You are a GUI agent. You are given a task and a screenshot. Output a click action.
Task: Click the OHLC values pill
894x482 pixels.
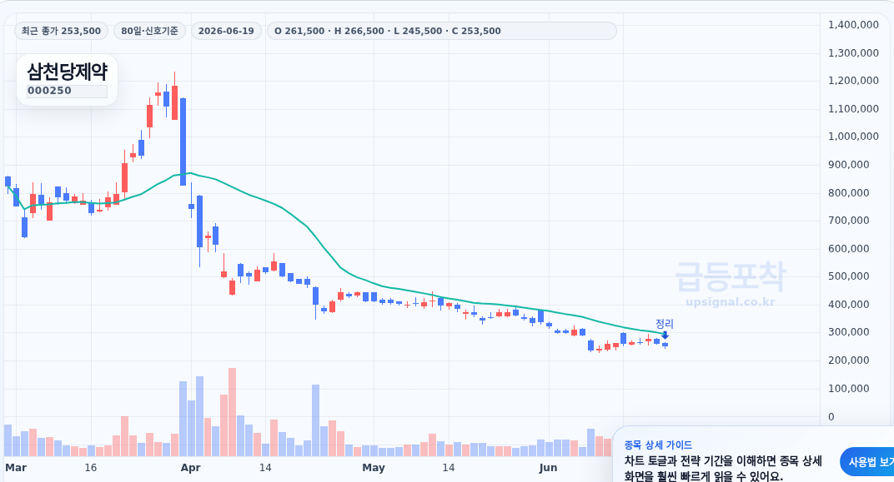pyautogui.click(x=442, y=31)
